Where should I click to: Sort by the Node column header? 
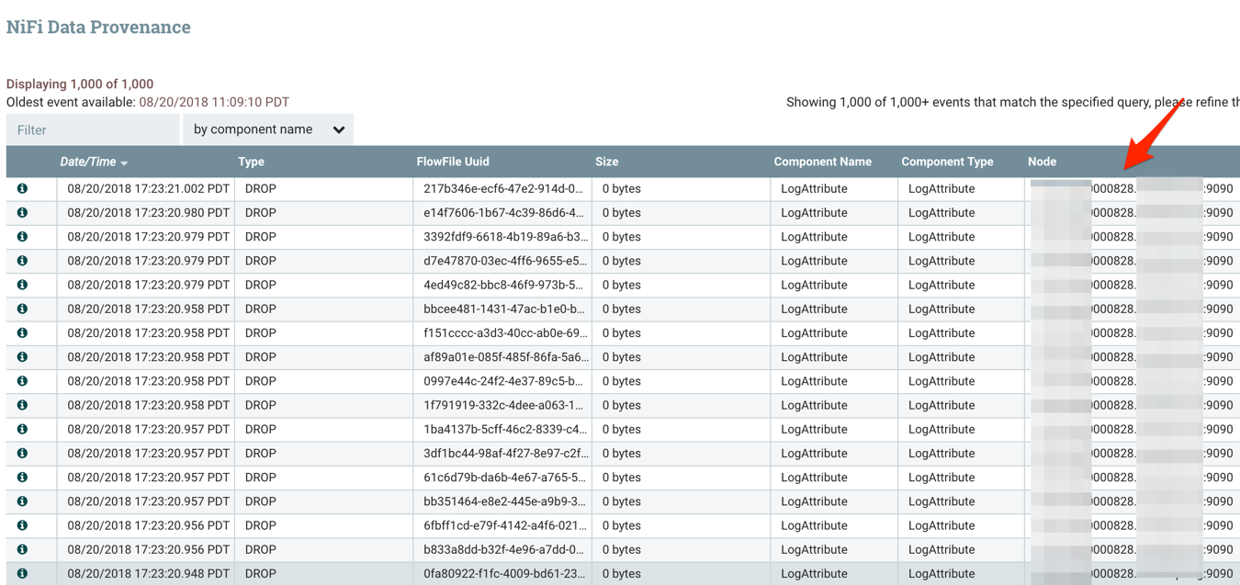point(1042,162)
